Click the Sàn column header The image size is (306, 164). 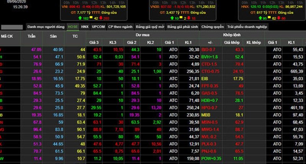[53, 36]
